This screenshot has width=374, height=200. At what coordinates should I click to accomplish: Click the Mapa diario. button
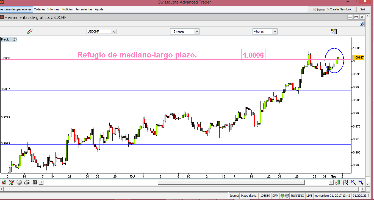point(249,196)
